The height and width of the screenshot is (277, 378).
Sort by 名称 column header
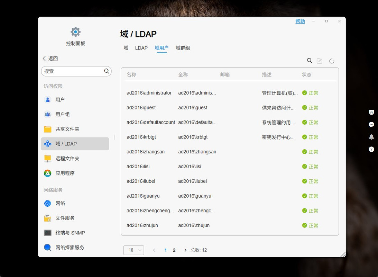tap(131, 74)
